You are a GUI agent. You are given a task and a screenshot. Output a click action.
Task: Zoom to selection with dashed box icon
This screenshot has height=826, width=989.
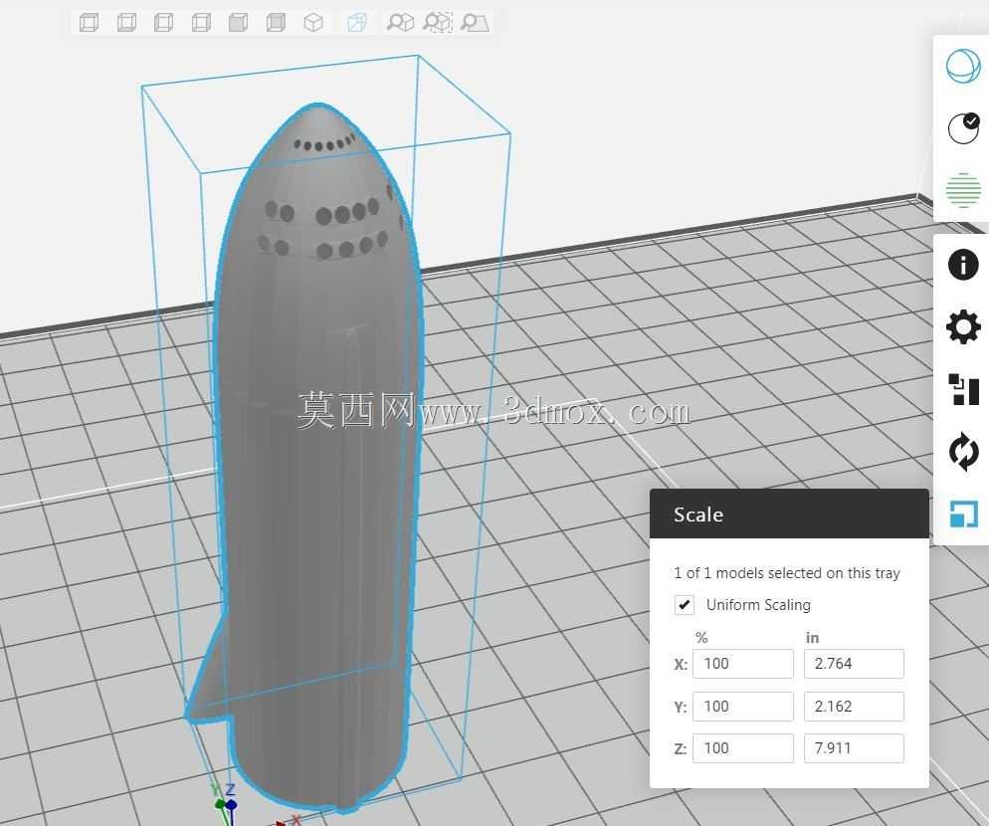coord(437,23)
